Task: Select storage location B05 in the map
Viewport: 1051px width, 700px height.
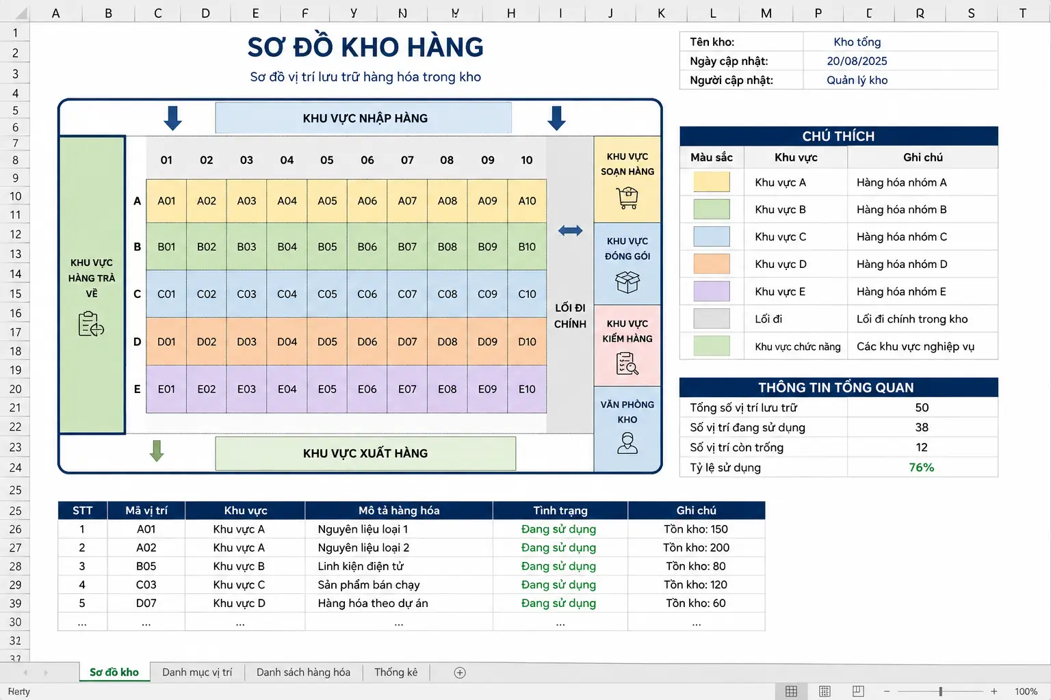Action: pos(327,247)
